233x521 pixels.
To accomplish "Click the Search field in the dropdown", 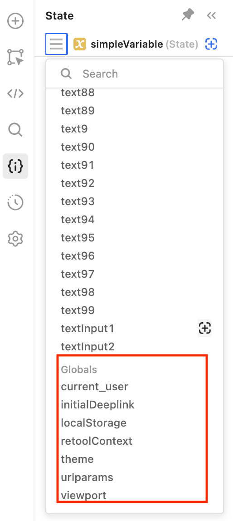I will pyautogui.click(x=135, y=74).
